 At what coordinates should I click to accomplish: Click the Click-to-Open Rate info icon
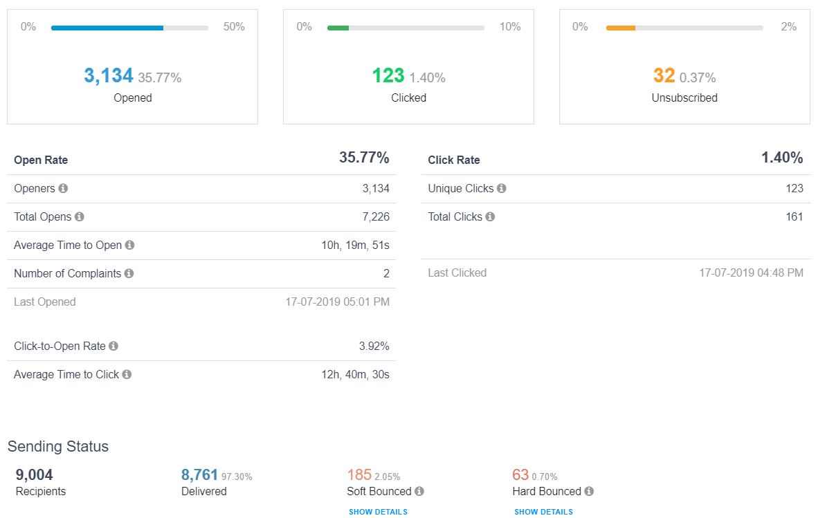click(x=113, y=346)
